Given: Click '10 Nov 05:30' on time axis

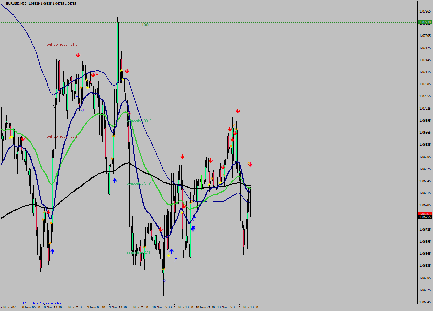Looking at the screenshot, I should tap(162, 307).
